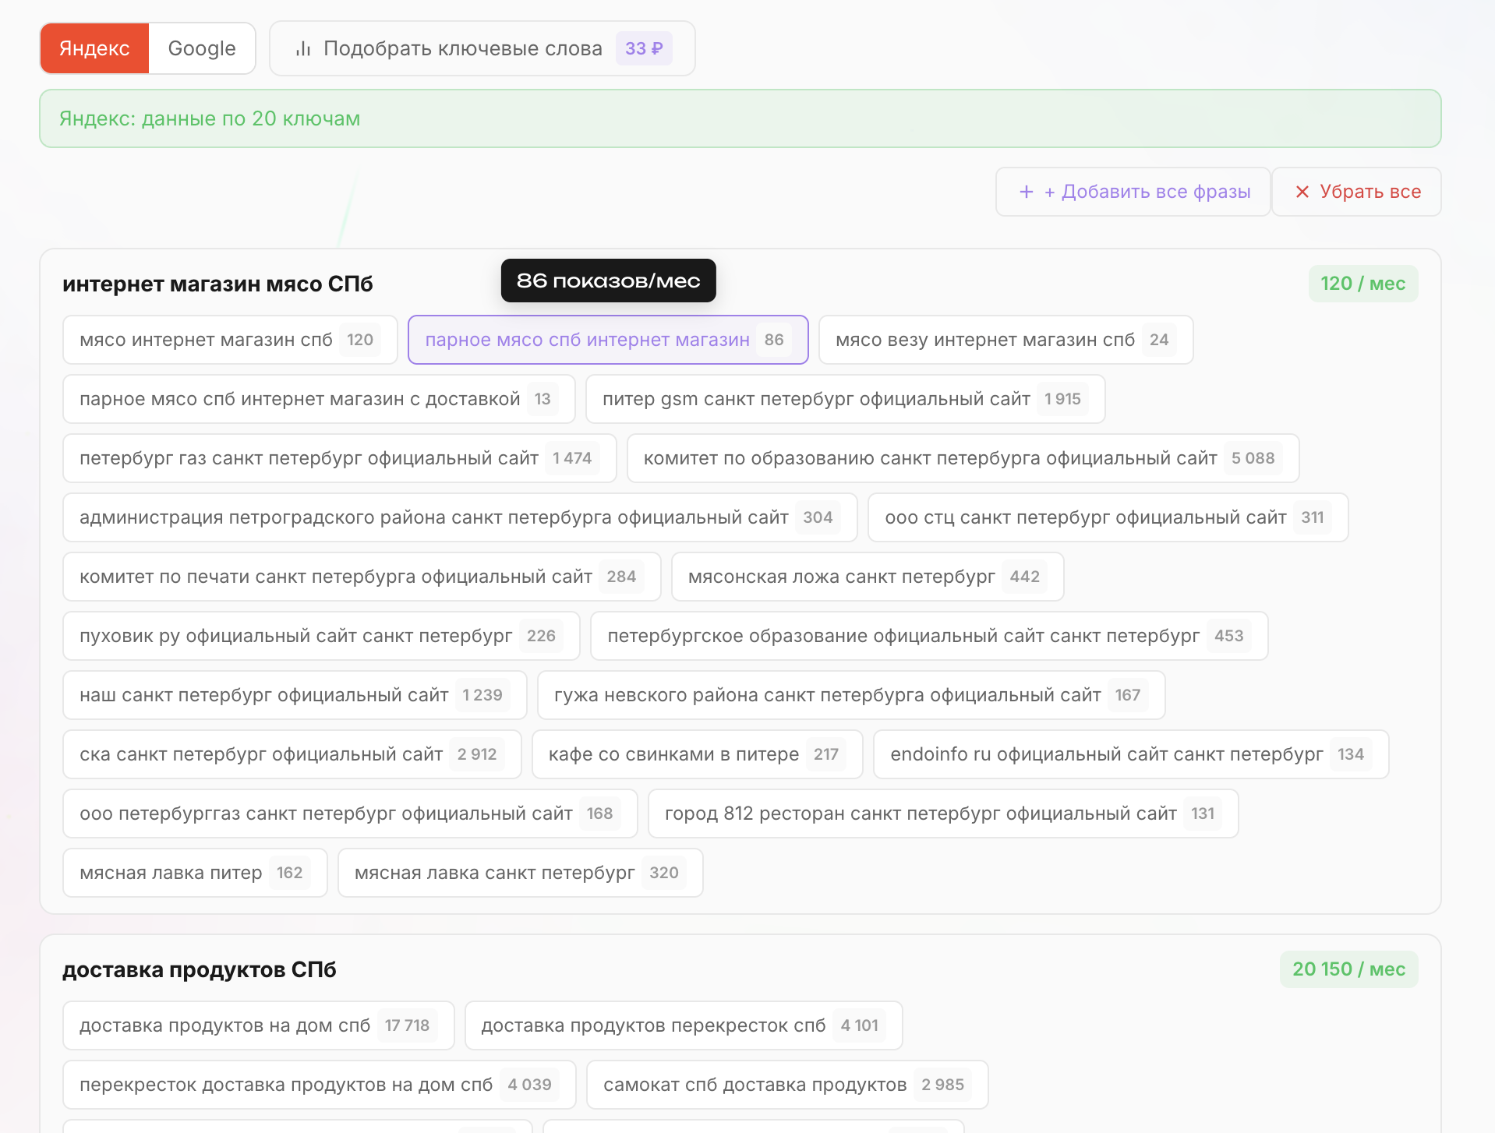The image size is (1495, 1133).
Task: Add all phrases with Добавить все фразы
Action: (x=1133, y=192)
